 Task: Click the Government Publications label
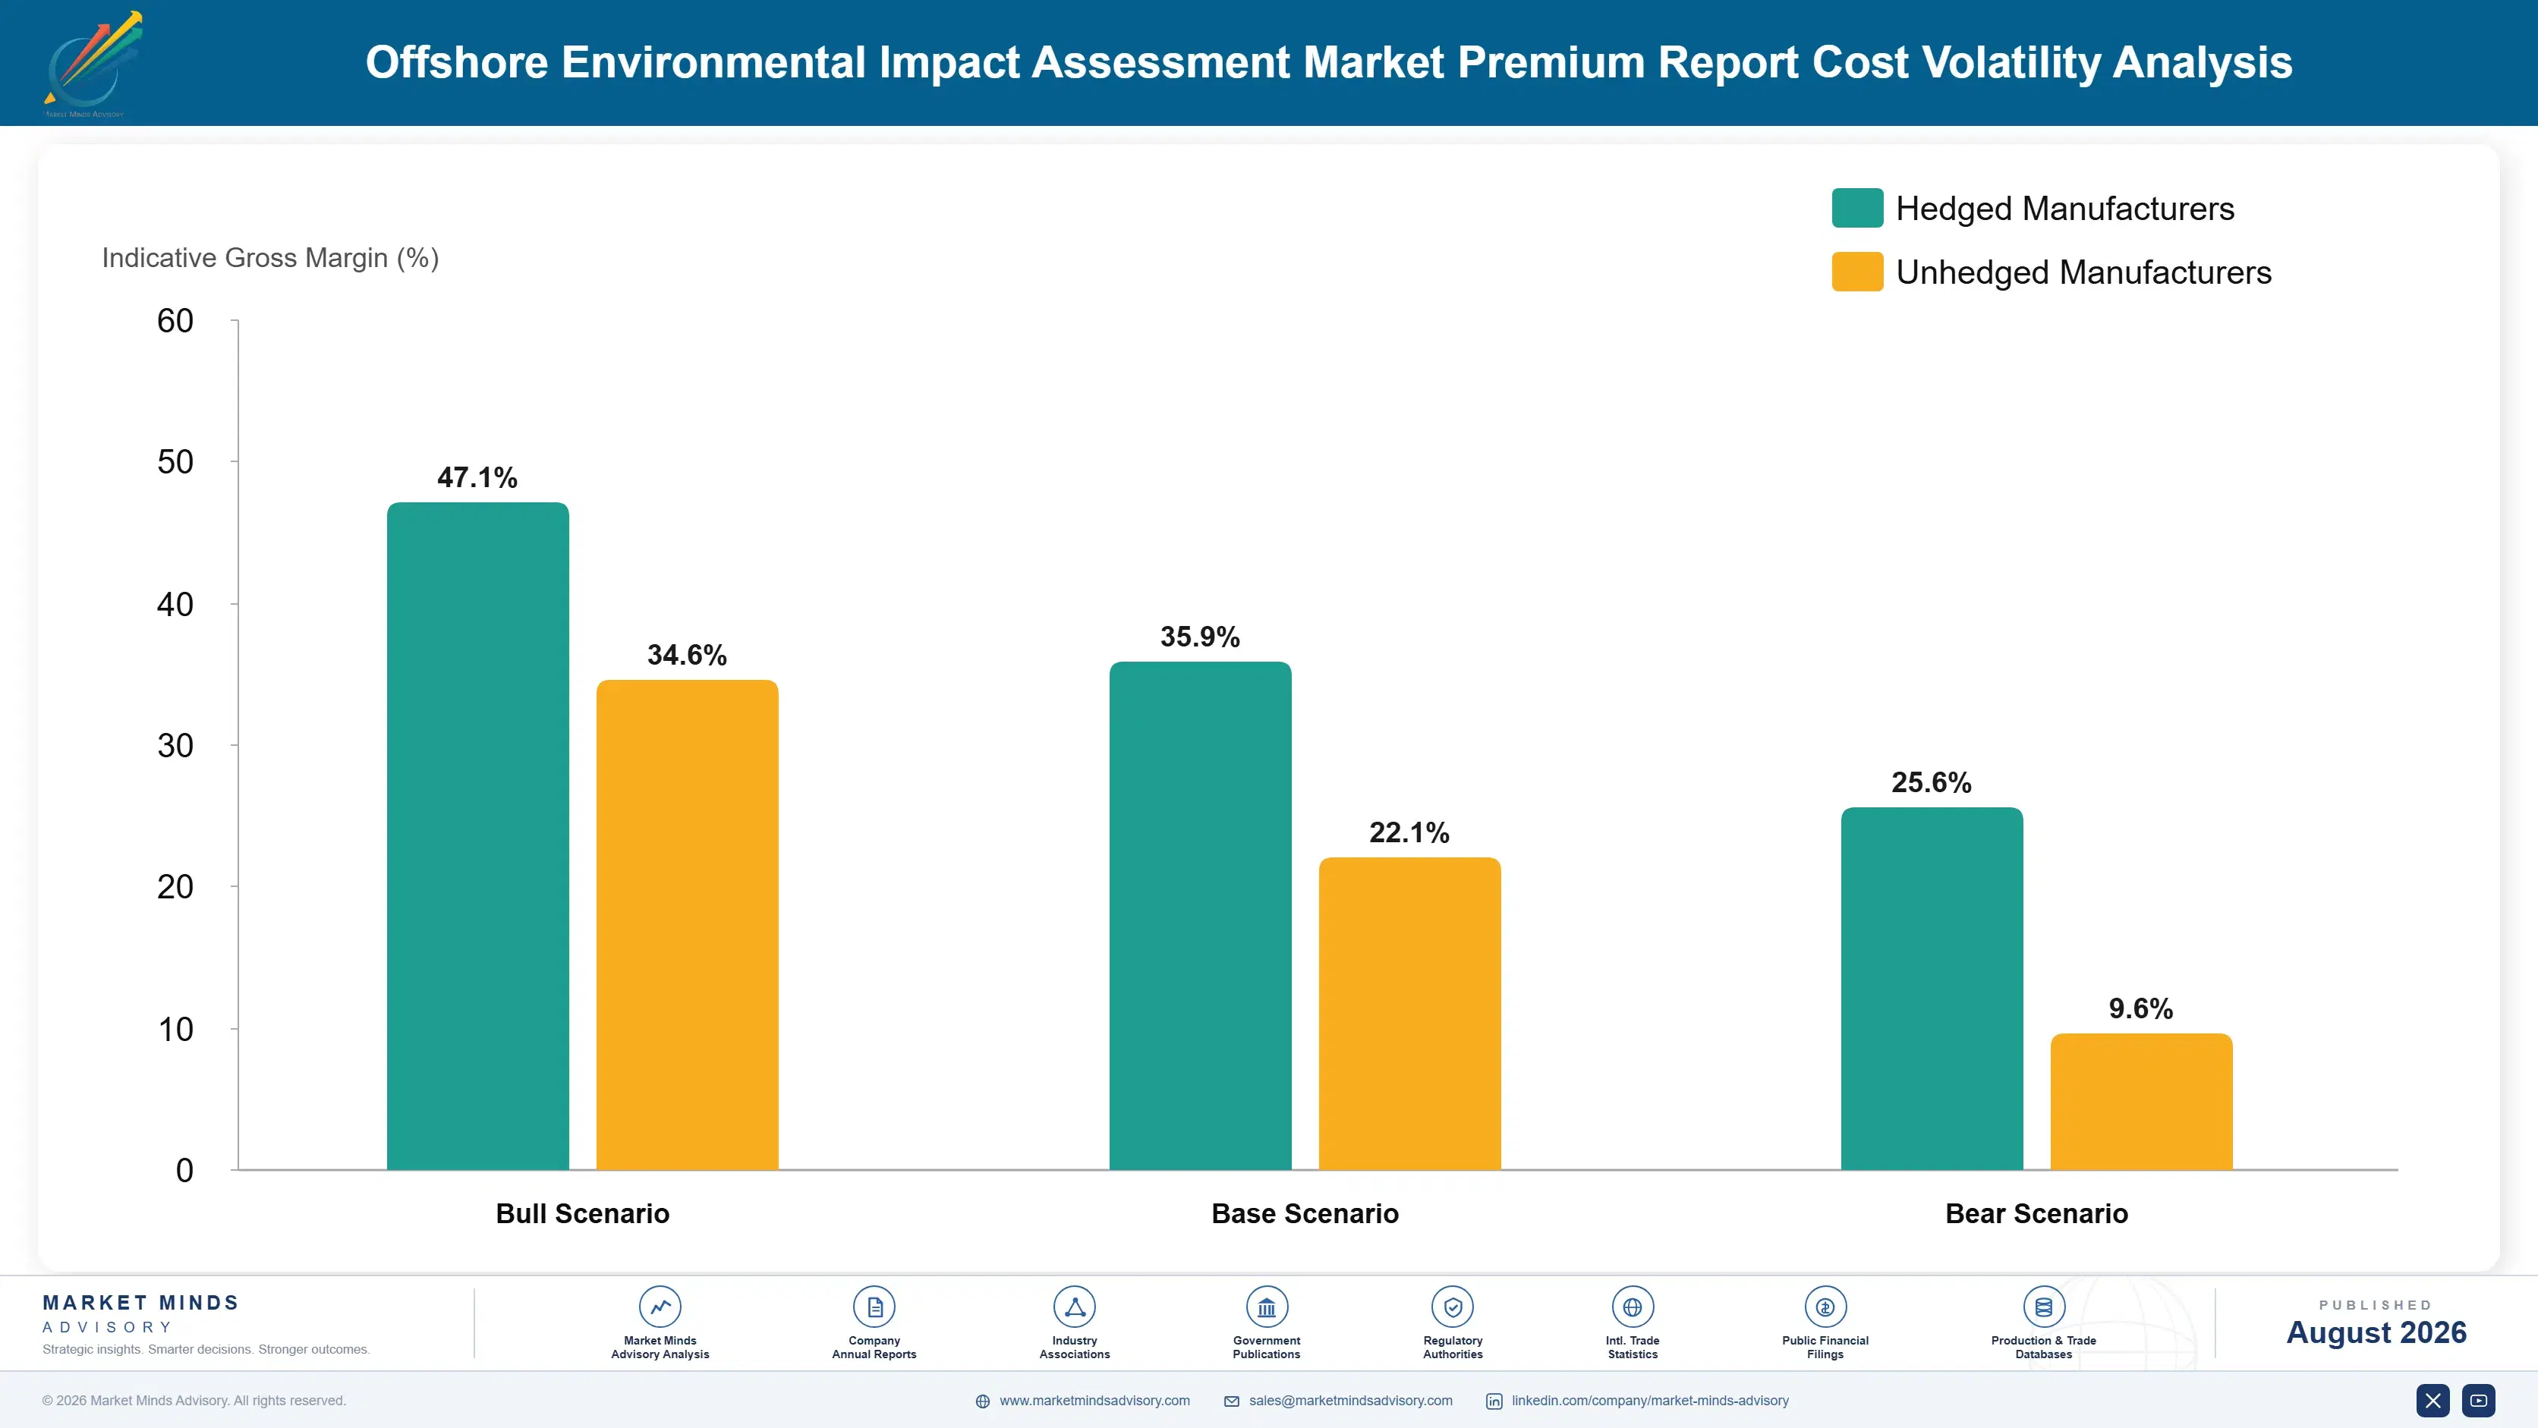tap(1266, 1348)
